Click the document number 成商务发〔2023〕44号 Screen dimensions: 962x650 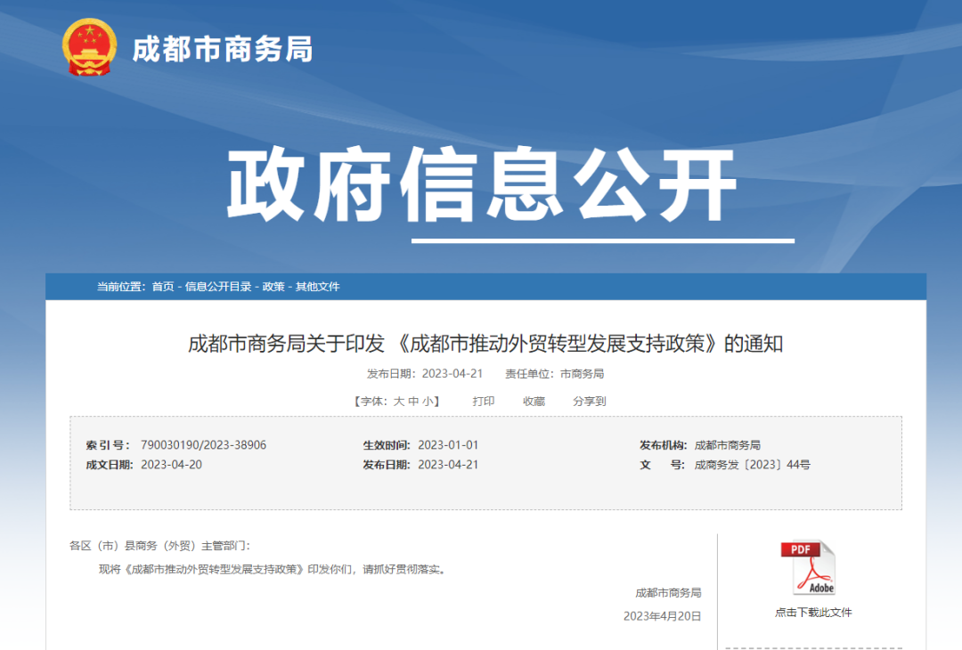click(752, 465)
